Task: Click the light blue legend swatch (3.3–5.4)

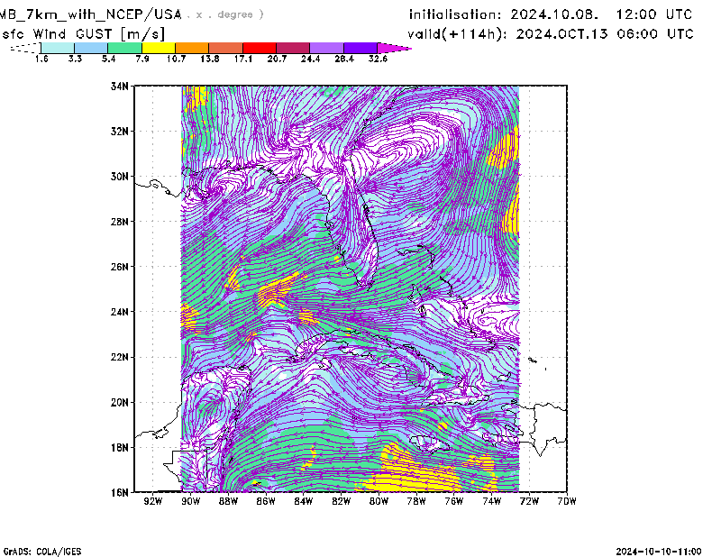Action: click(91, 48)
